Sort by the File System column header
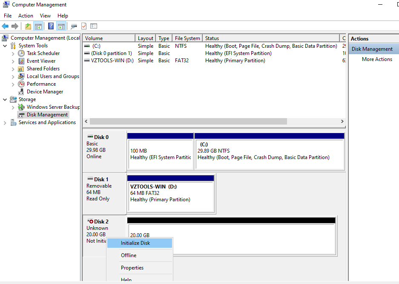Image resolution: width=399 pixels, height=284 pixels. [187, 38]
